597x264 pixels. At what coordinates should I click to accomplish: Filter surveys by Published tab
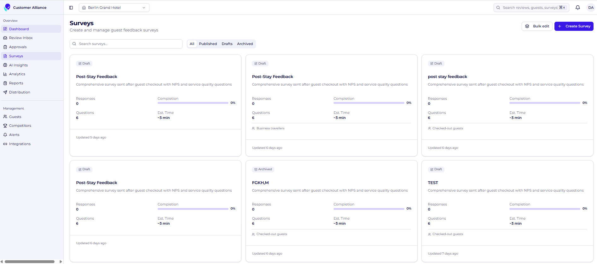(x=208, y=44)
